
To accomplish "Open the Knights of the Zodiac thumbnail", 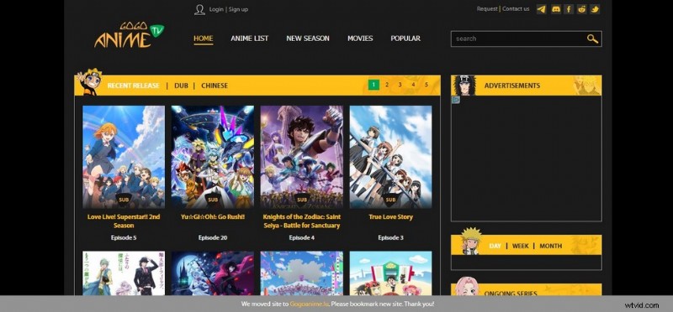I will click(302, 157).
